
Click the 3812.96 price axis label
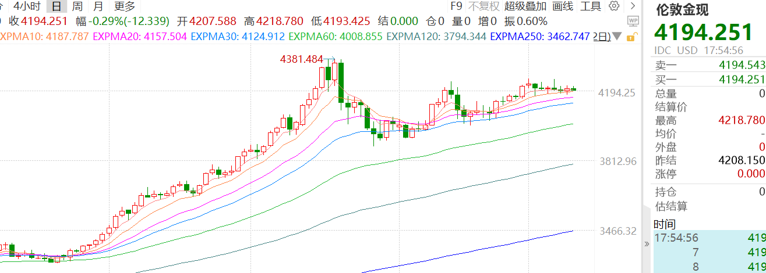tap(616, 161)
